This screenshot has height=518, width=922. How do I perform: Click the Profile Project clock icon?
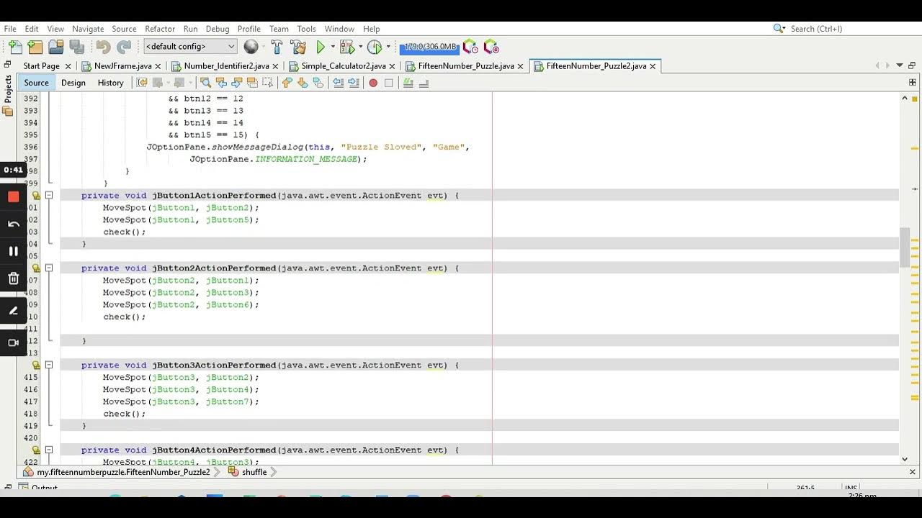tap(374, 47)
